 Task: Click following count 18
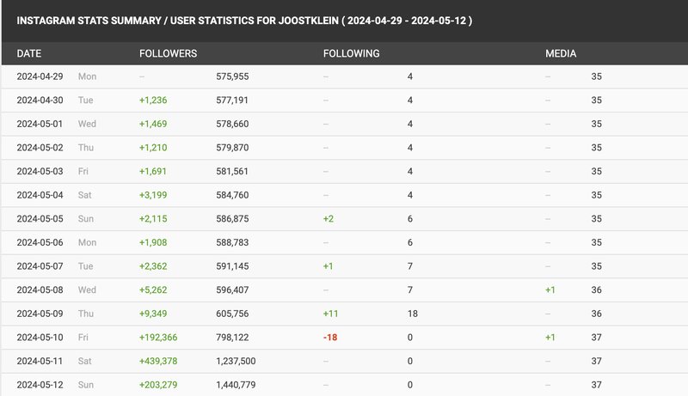click(413, 314)
